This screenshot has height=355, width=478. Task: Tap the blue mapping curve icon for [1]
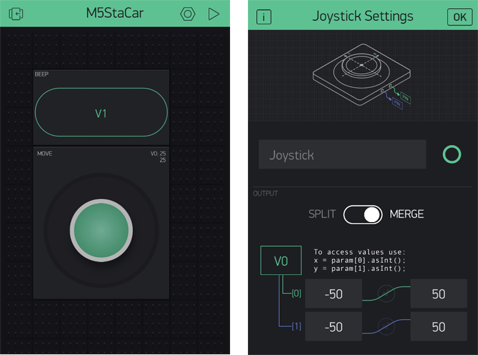point(386,326)
